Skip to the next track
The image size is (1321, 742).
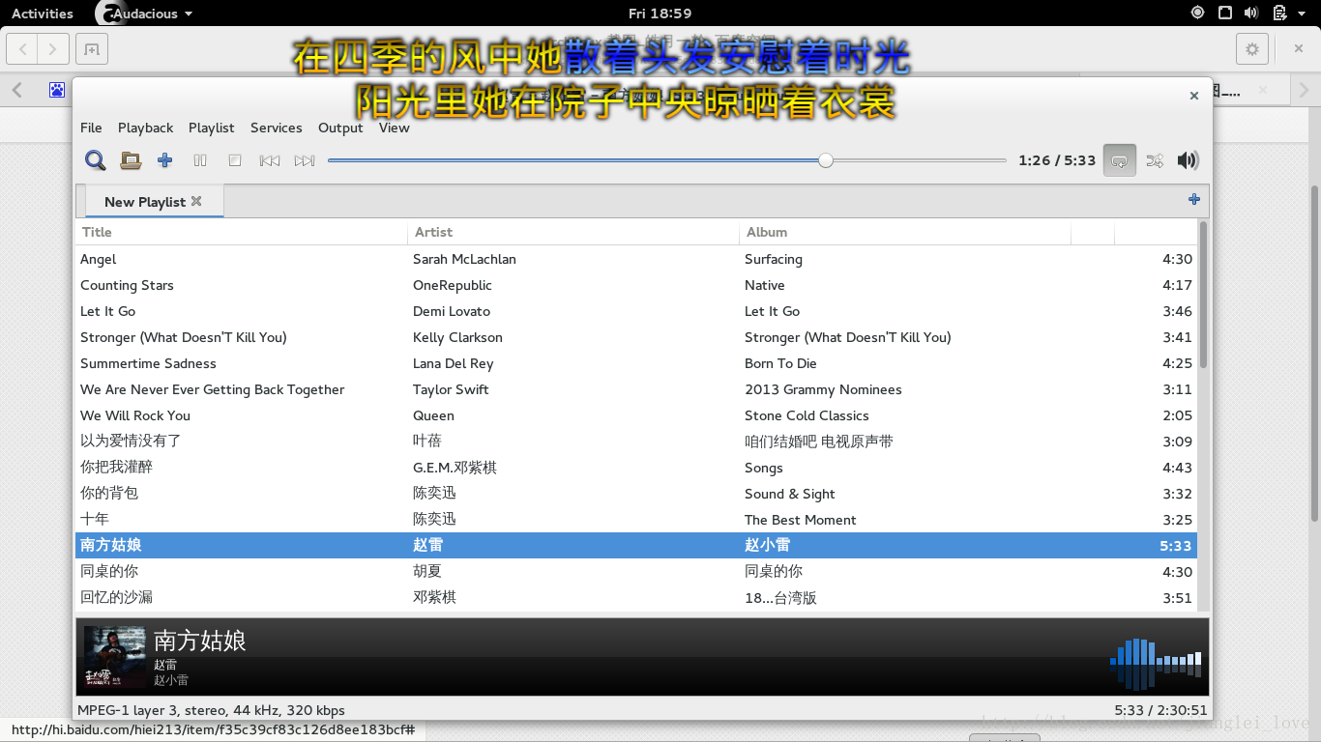(x=305, y=160)
